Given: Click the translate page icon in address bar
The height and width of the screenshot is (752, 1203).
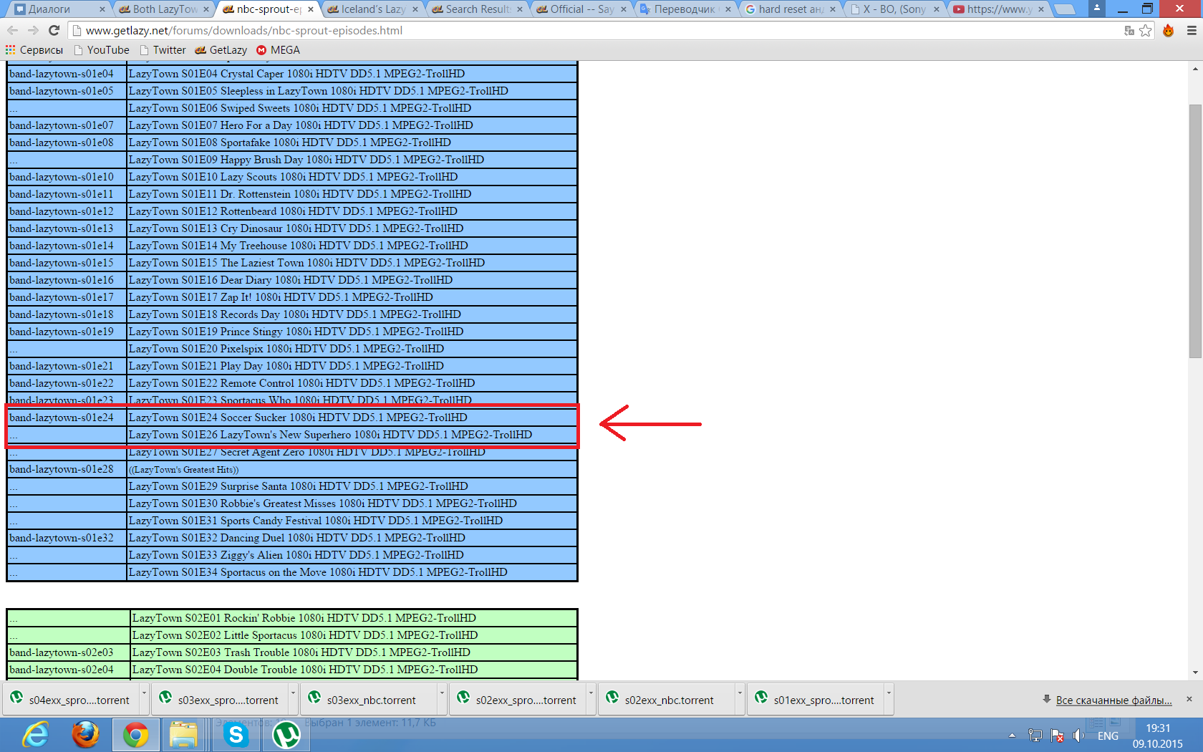Looking at the screenshot, I should click(x=1129, y=30).
